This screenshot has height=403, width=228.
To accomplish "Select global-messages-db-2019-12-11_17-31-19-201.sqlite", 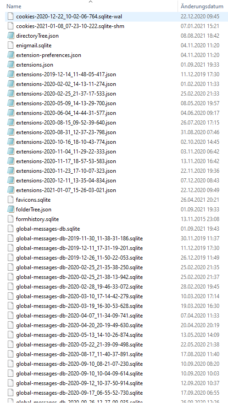I will (79, 248).
